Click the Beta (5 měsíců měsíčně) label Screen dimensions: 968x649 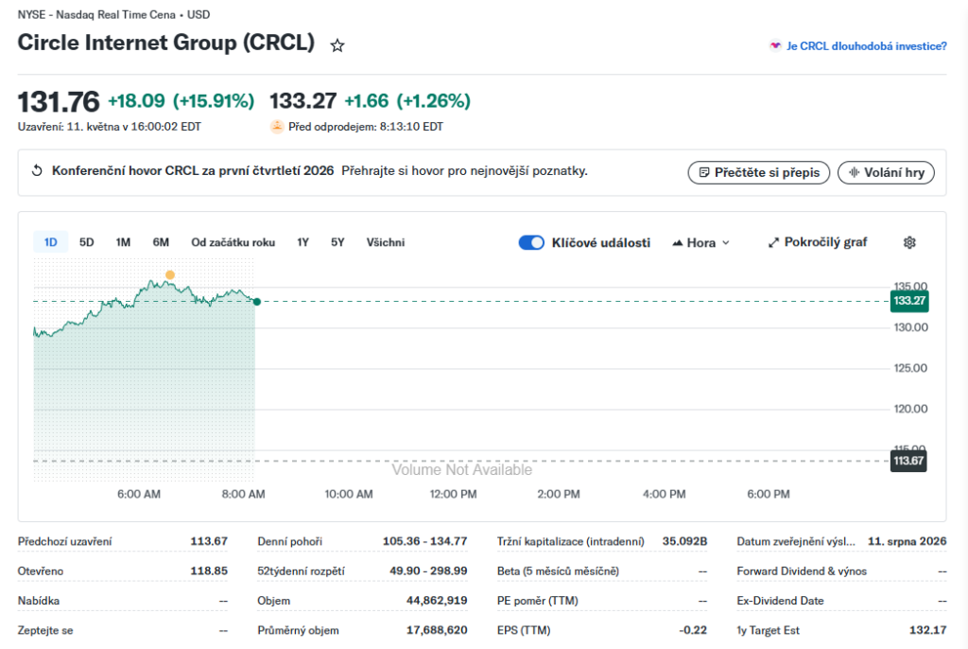tap(558, 571)
